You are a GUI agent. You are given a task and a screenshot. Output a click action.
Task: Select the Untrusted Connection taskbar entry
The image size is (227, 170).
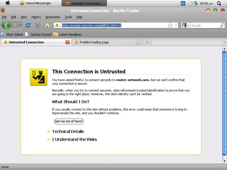coord(84,3)
